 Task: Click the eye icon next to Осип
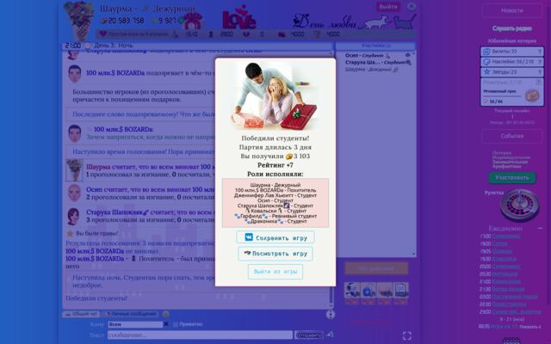tap(407, 55)
